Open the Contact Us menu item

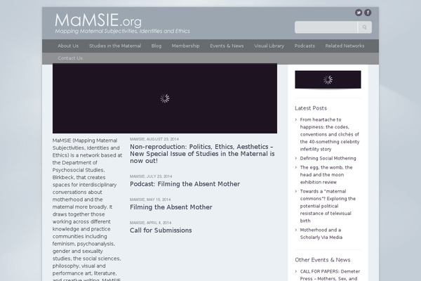[x=70, y=58]
